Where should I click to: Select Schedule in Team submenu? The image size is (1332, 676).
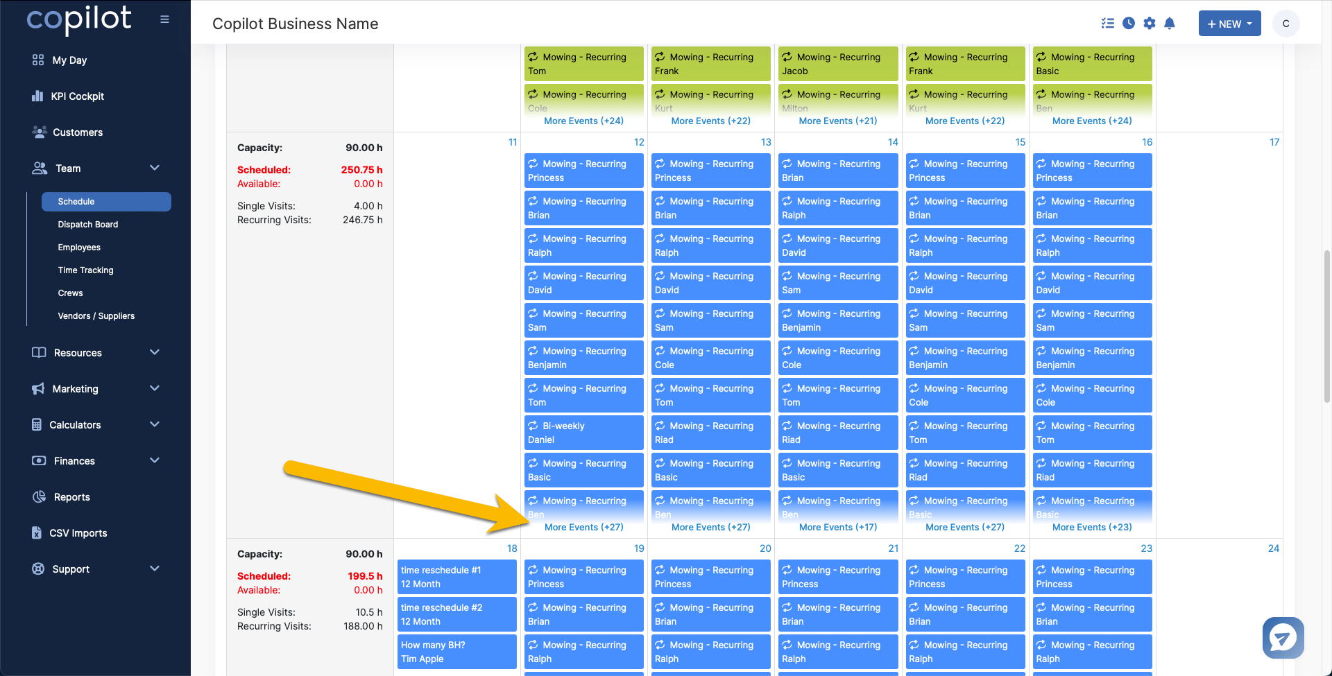106,202
